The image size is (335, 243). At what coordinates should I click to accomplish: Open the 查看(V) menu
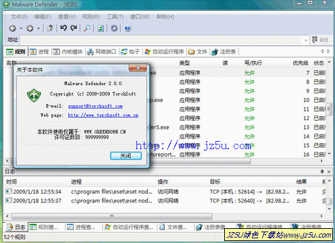pyautogui.click(x=67, y=17)
